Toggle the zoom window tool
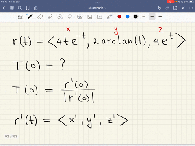The width and height of the screenshot is (195, 146). click(x=20, y=17)
